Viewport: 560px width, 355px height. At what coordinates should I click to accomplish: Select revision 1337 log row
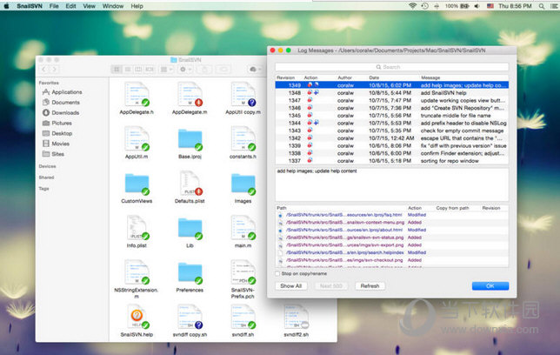[392, 161]
